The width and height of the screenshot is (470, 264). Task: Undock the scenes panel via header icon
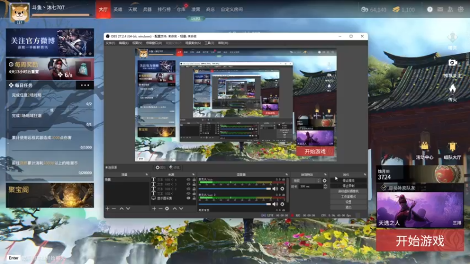[x=146, y=174]
